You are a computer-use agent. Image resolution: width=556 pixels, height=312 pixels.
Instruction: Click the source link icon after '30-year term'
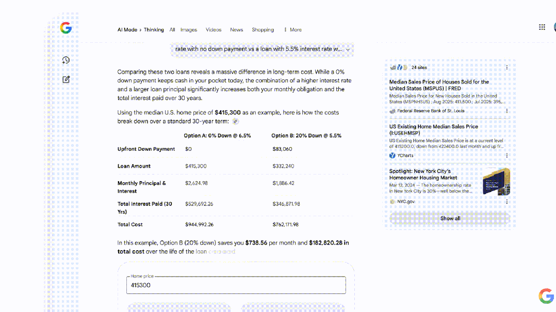click(x=236, y=122)
